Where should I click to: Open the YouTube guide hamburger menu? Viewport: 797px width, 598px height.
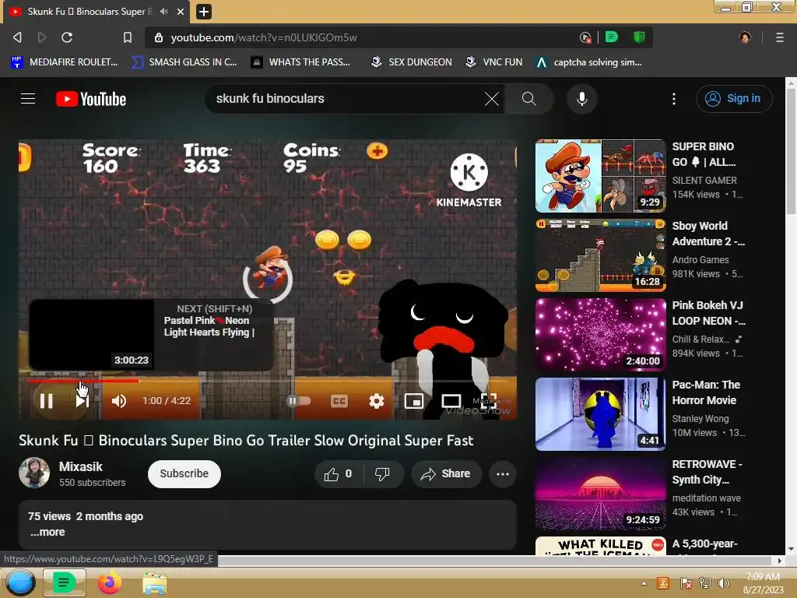28,99
